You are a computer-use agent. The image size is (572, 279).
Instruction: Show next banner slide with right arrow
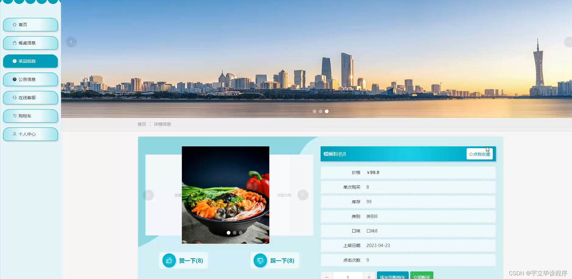[x=569, y=42]
